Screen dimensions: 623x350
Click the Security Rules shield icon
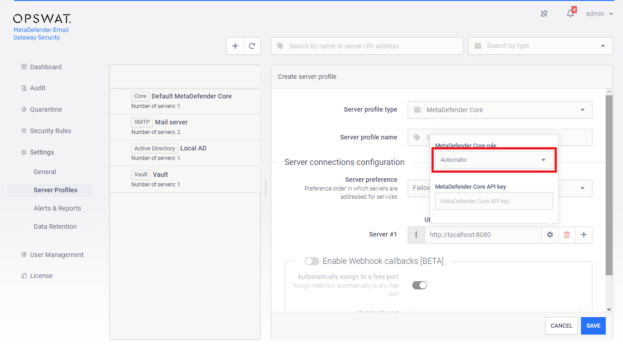point(24,131)
